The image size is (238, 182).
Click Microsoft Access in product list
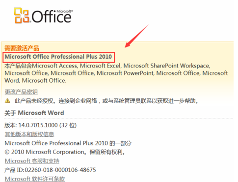tap(54, 66)
